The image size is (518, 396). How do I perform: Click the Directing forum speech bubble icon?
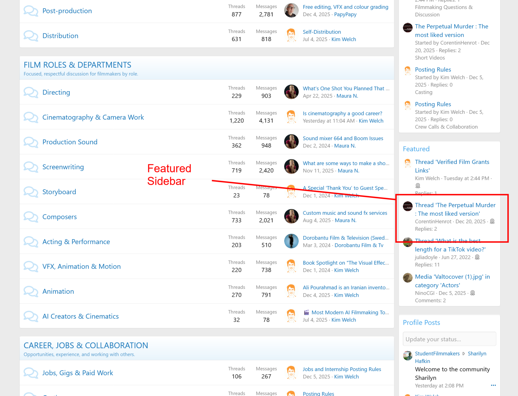31,92
